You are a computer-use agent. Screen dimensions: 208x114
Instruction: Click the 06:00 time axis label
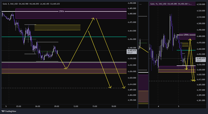[x=38, y=106]
